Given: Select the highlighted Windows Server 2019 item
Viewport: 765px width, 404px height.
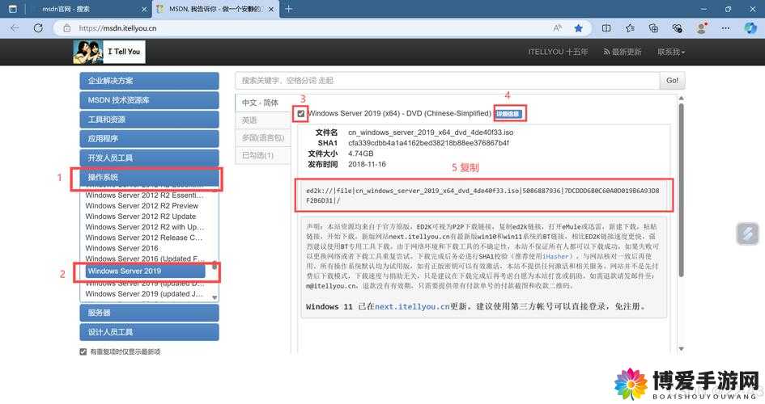Looking at the screenshot, I should pos(146,271).
